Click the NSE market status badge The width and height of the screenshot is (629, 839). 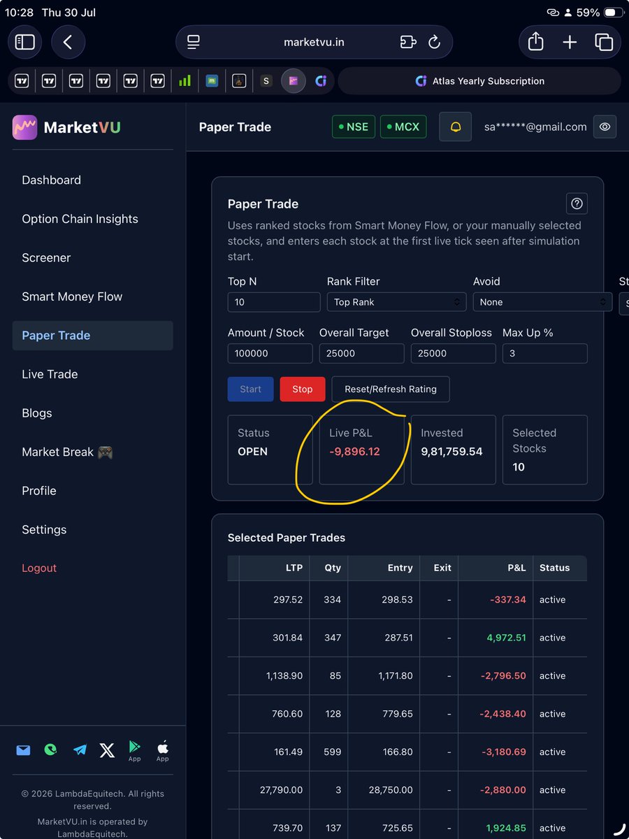354,127
